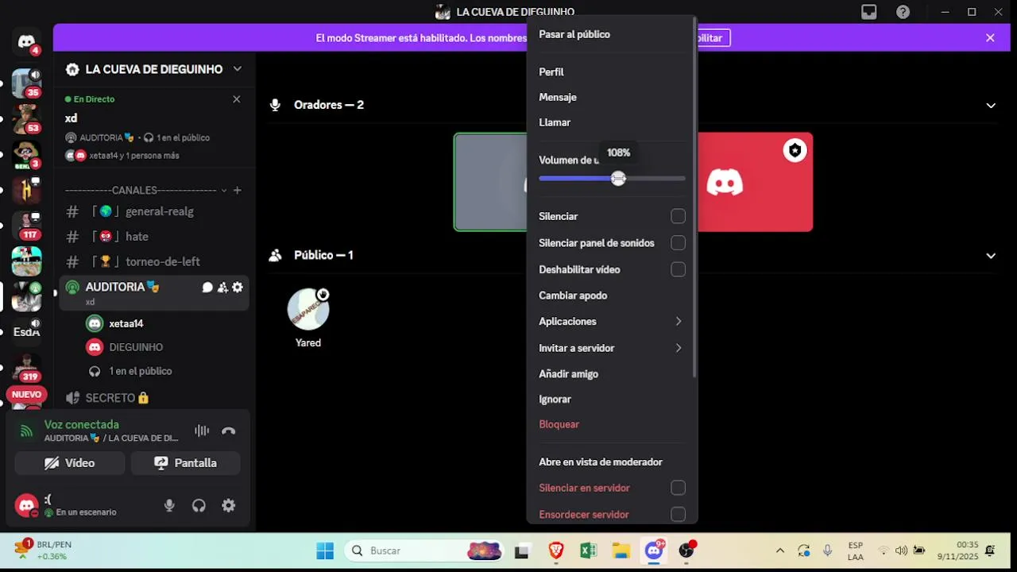The image size is (1017, 572).
Task: Close the En Directo stage panel
Action: (x=236, y=99)
